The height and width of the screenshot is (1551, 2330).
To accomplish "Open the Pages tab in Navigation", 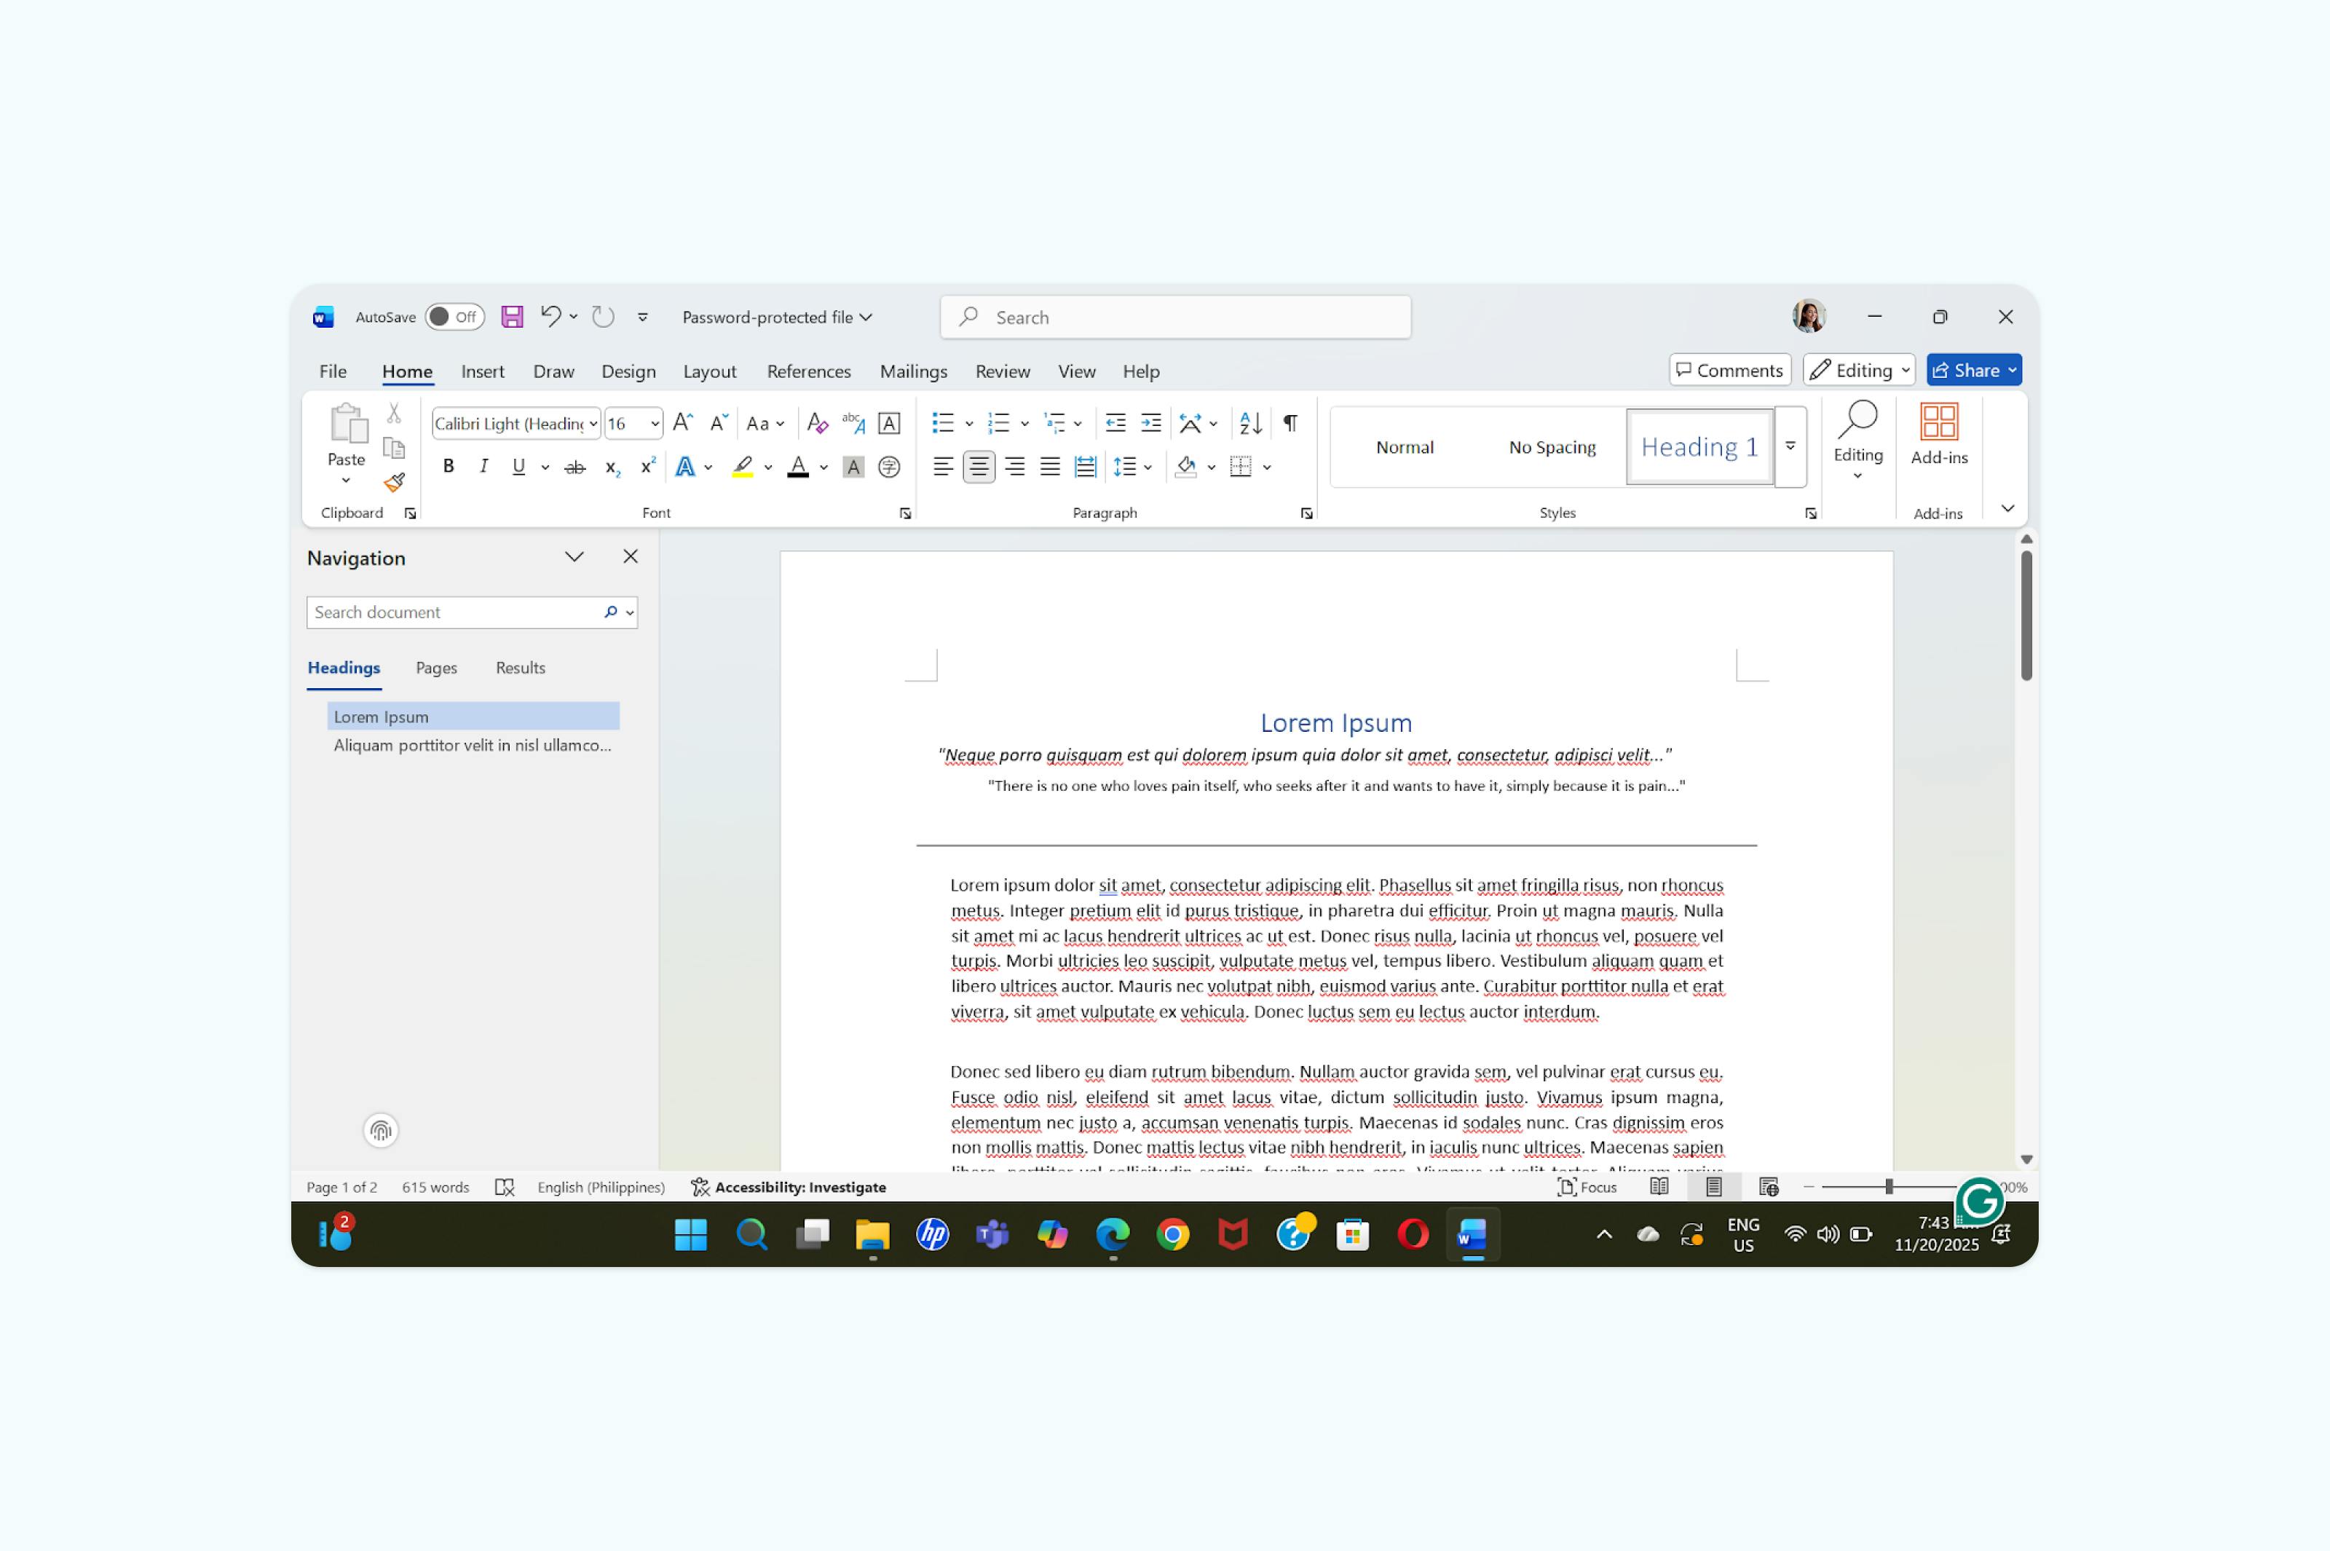I will [x=435, y=668].
